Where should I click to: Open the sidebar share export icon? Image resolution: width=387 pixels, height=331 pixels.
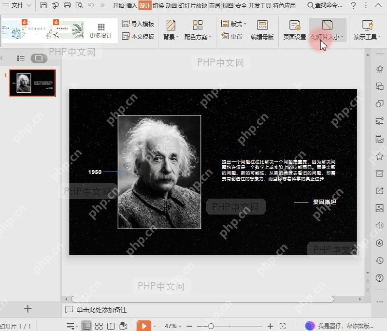[x=379, y=190]
